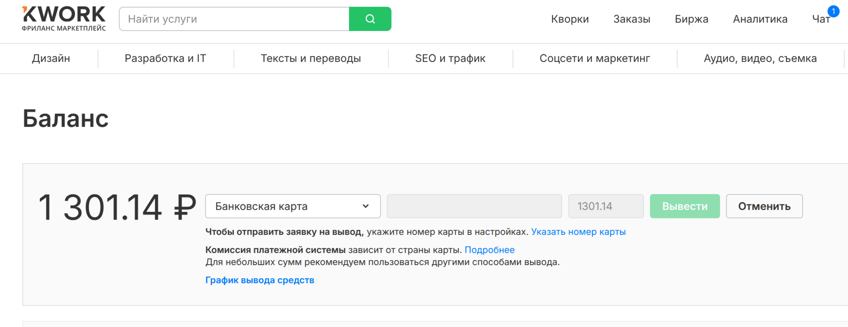Viewport: 848px width, 327px height.
Task: Go to Биржа
Action: 691,19
